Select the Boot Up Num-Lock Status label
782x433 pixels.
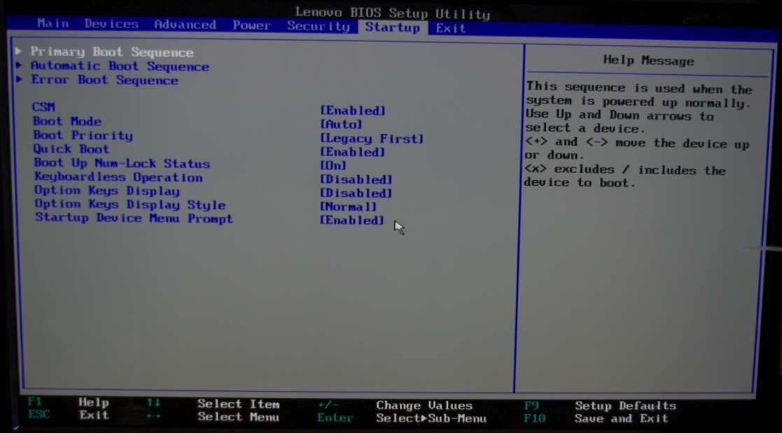point(123,163)
